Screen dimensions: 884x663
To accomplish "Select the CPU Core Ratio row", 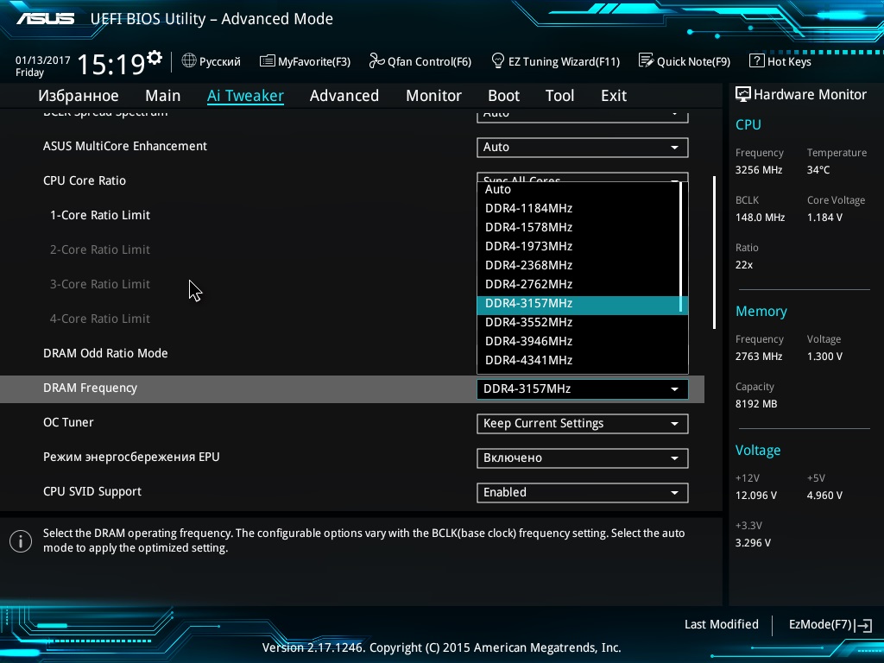I will 352,180.
